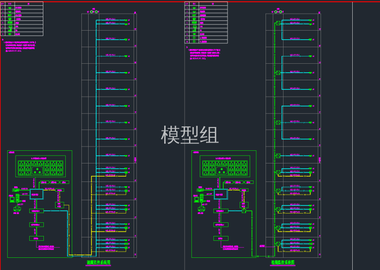Select the legend table in top-left corner
This screenshot has height=270, width=380.
click(x=22, y=18)
